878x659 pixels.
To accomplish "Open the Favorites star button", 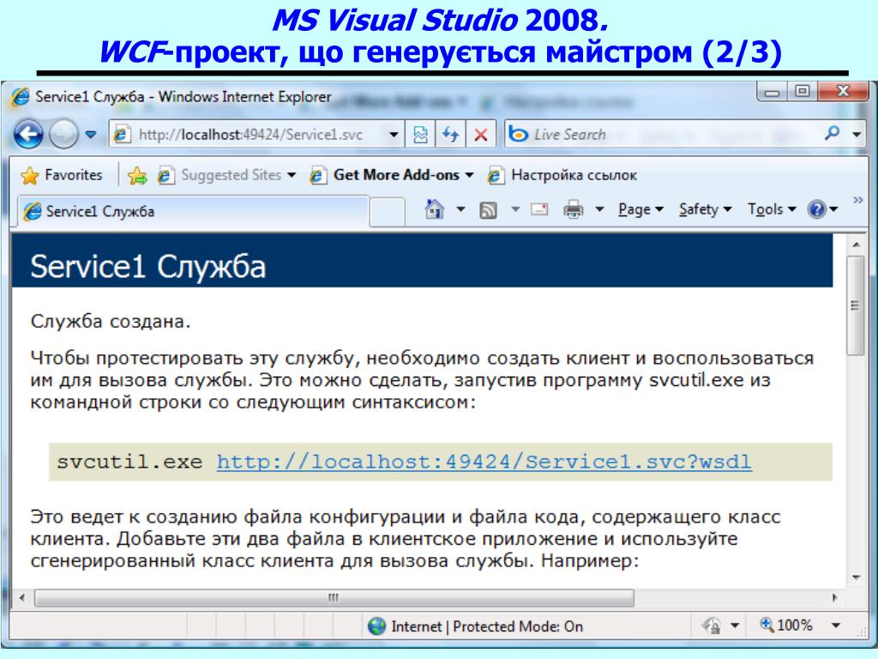I will click(x=62, y=175).
